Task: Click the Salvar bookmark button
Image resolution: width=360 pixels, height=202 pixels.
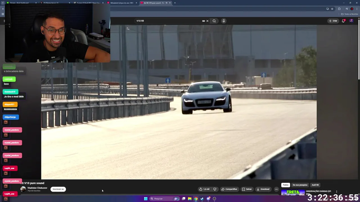Action: click(x=247, y=189)
